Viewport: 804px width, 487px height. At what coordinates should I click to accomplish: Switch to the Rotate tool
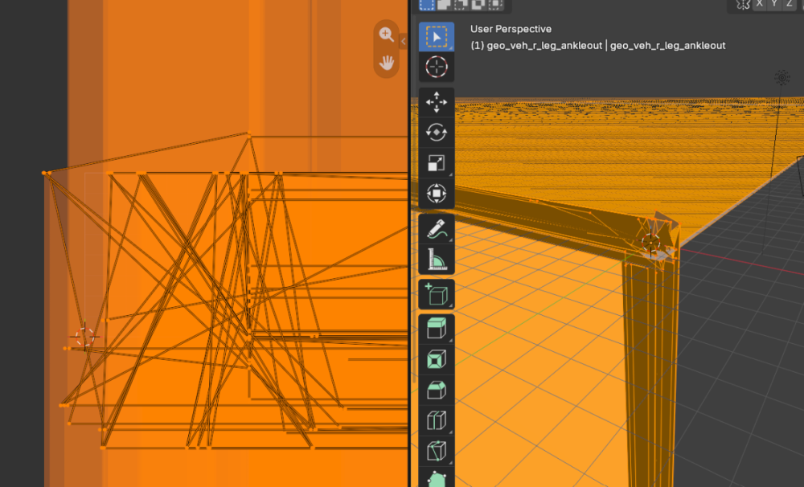[437, 133]
